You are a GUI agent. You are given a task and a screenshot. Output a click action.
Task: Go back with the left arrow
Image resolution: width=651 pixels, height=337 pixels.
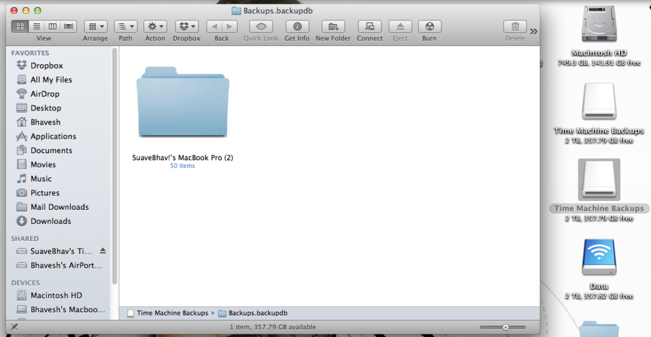[x=214, y=27]
